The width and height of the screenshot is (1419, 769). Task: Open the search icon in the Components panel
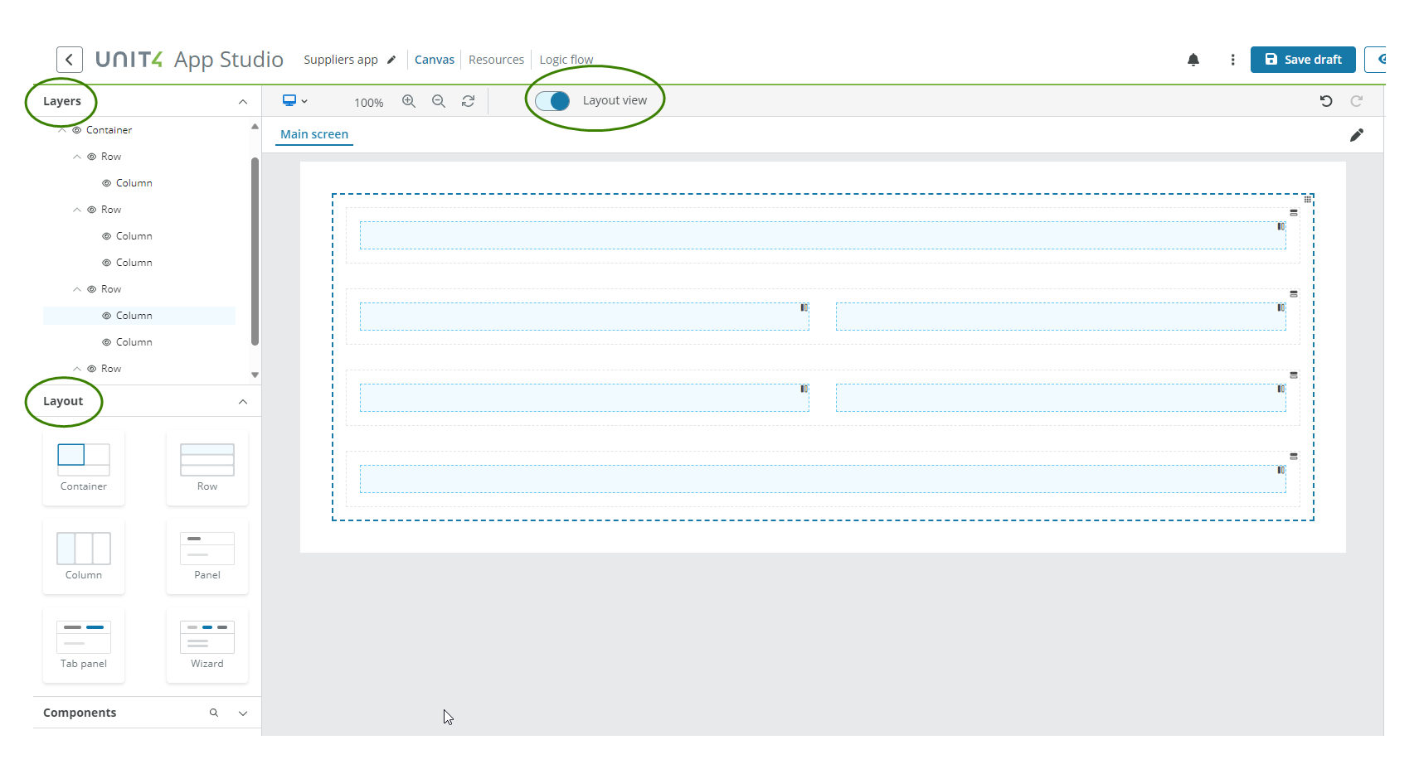pos(214,713)
